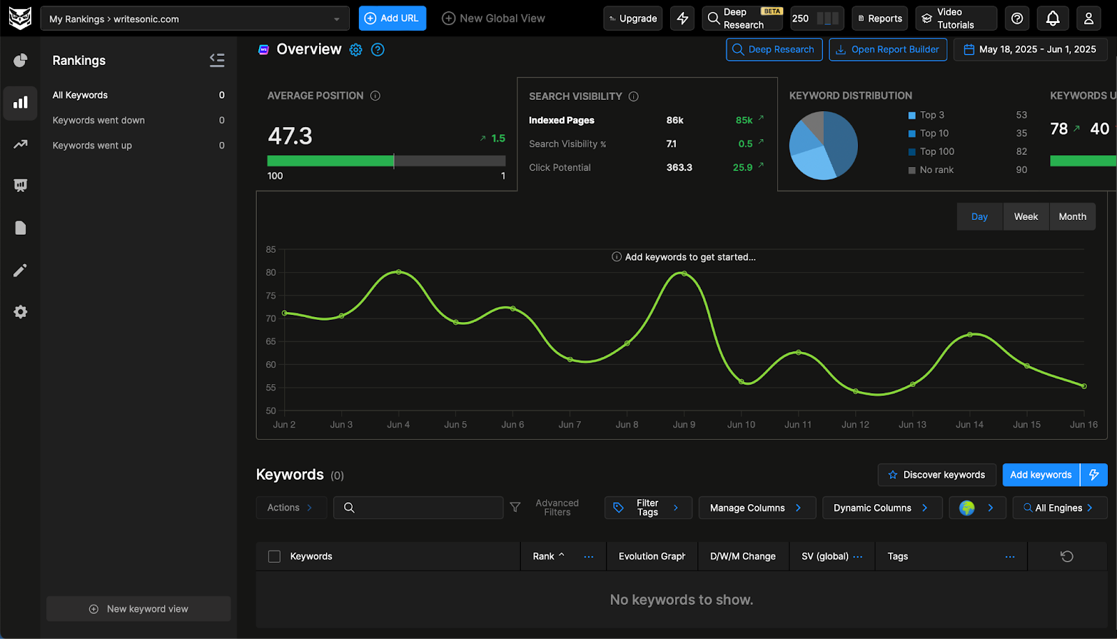Click the Upgrade button

click(633, 19)
